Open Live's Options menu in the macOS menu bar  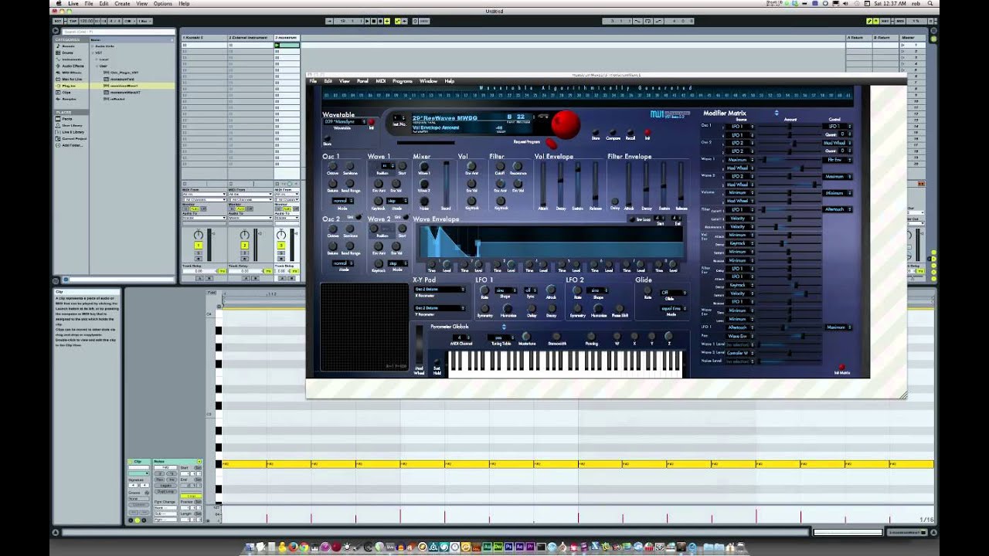(x=162, y=4)
